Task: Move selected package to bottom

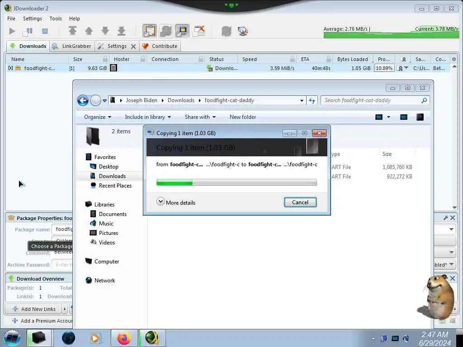Action: 121,31
